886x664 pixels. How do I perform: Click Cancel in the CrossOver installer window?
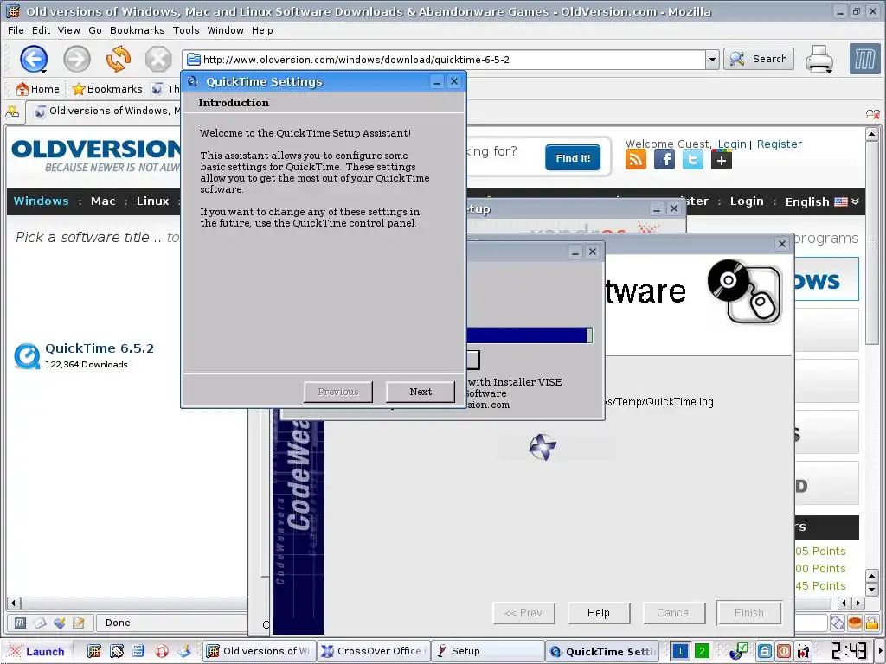coord(673,613)
